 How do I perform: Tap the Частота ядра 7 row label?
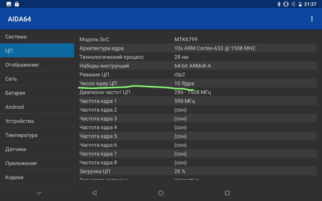tap(98, 154)
